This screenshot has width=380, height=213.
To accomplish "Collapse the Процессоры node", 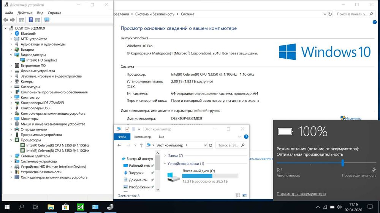I will coord(11,140).
